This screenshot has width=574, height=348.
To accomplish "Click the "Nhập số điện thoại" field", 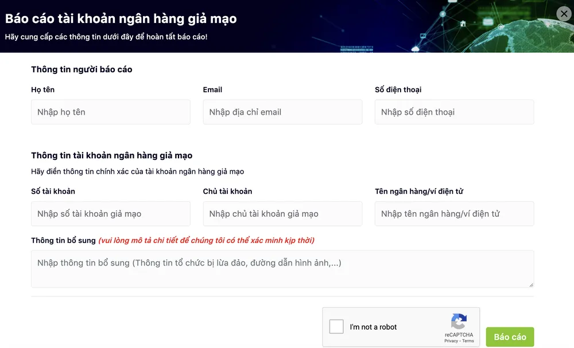I will [454, 112].
